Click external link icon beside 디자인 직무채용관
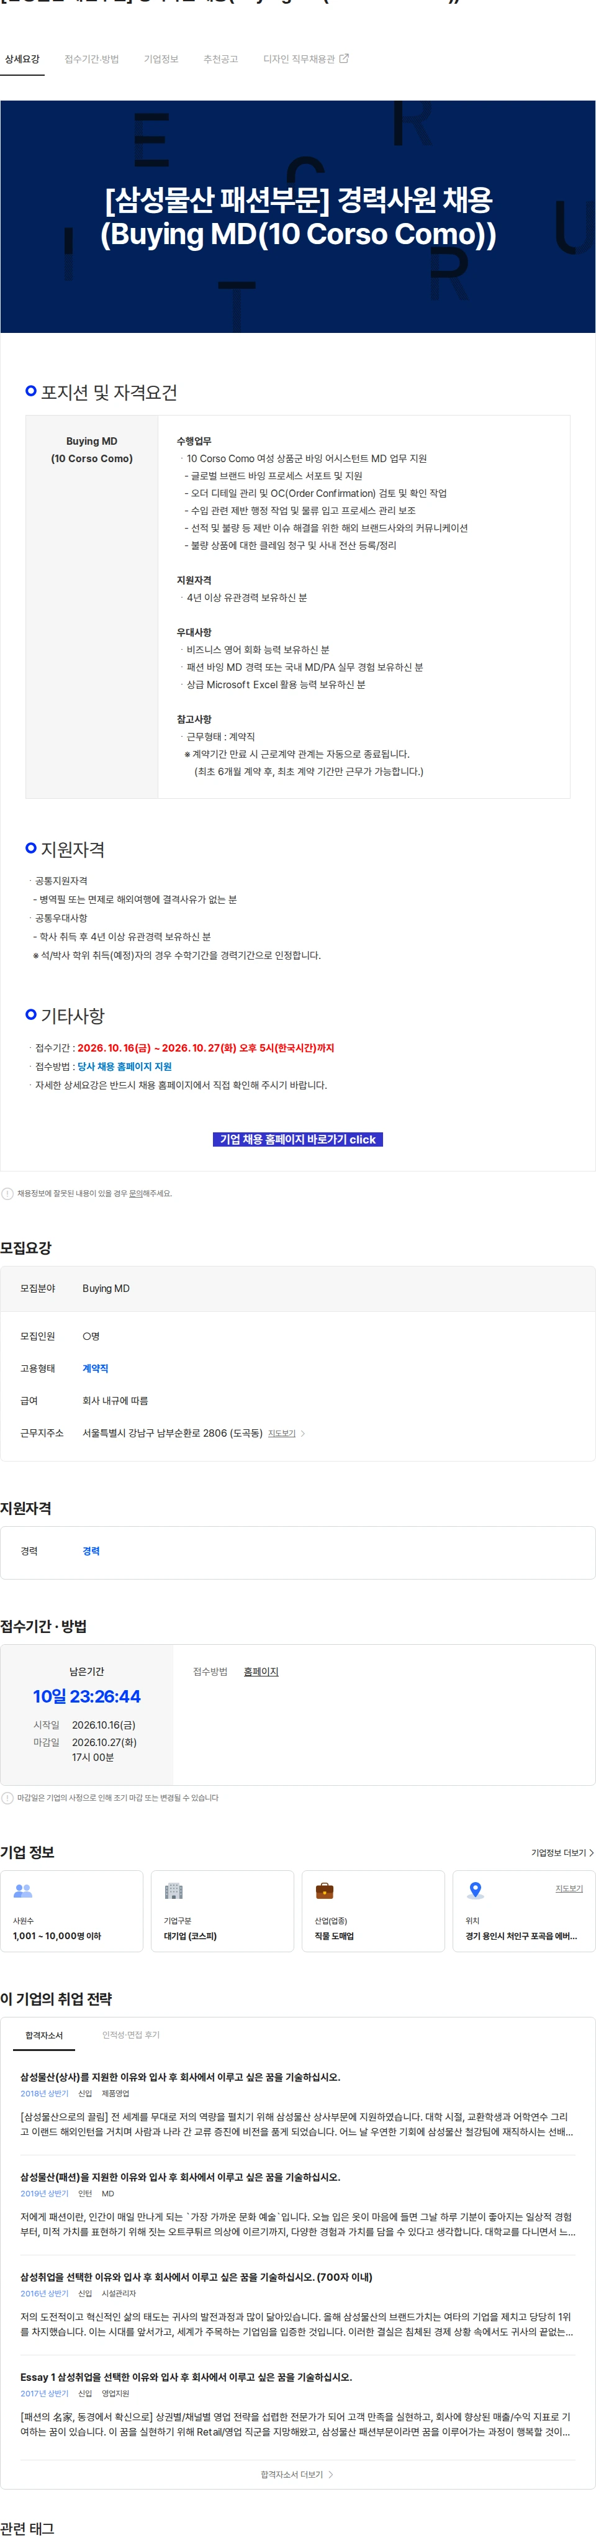This screenshot has width=596, height=2538. tap(344, 58)
